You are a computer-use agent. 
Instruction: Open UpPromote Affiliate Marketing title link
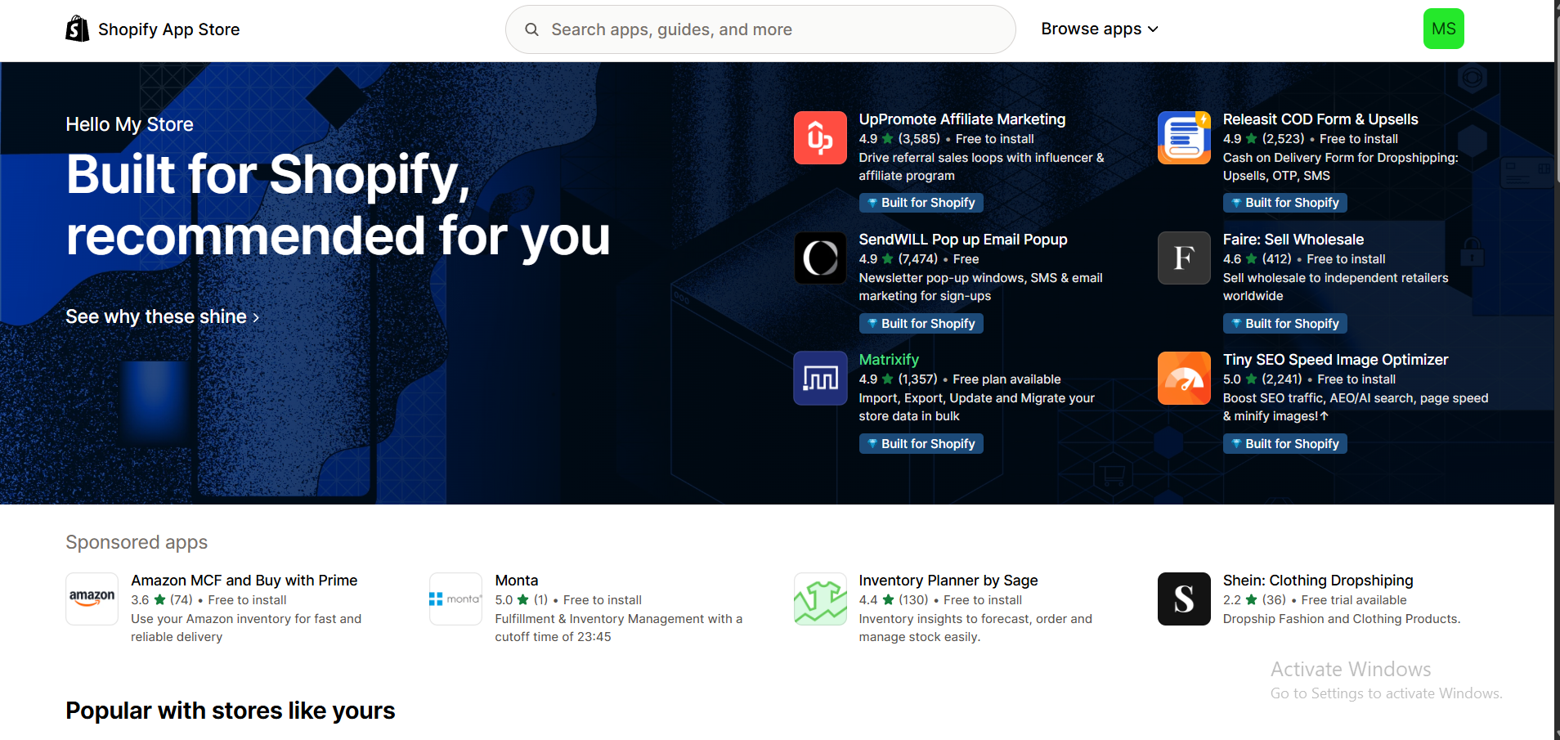962,119
